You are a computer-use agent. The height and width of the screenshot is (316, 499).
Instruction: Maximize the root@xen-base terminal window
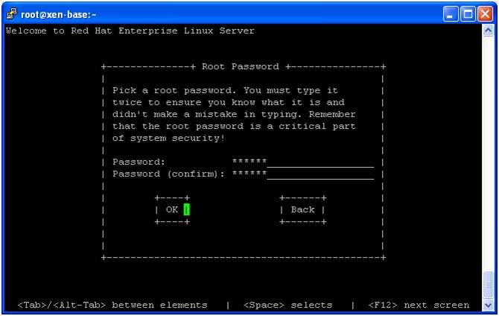pyautogui.click(x=468, y=14)
